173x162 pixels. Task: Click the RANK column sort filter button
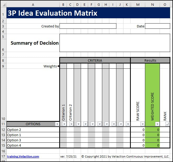(x=167, y=124)
